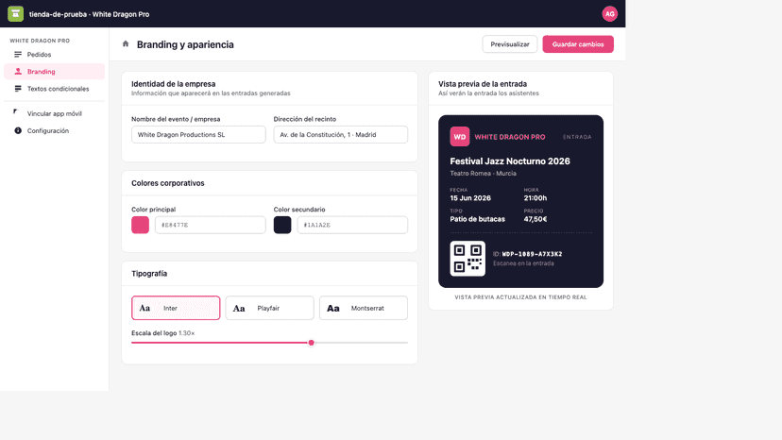Click the Escala del logo 1.30× label
Screen dimensions: 782x440
(162, 332)
